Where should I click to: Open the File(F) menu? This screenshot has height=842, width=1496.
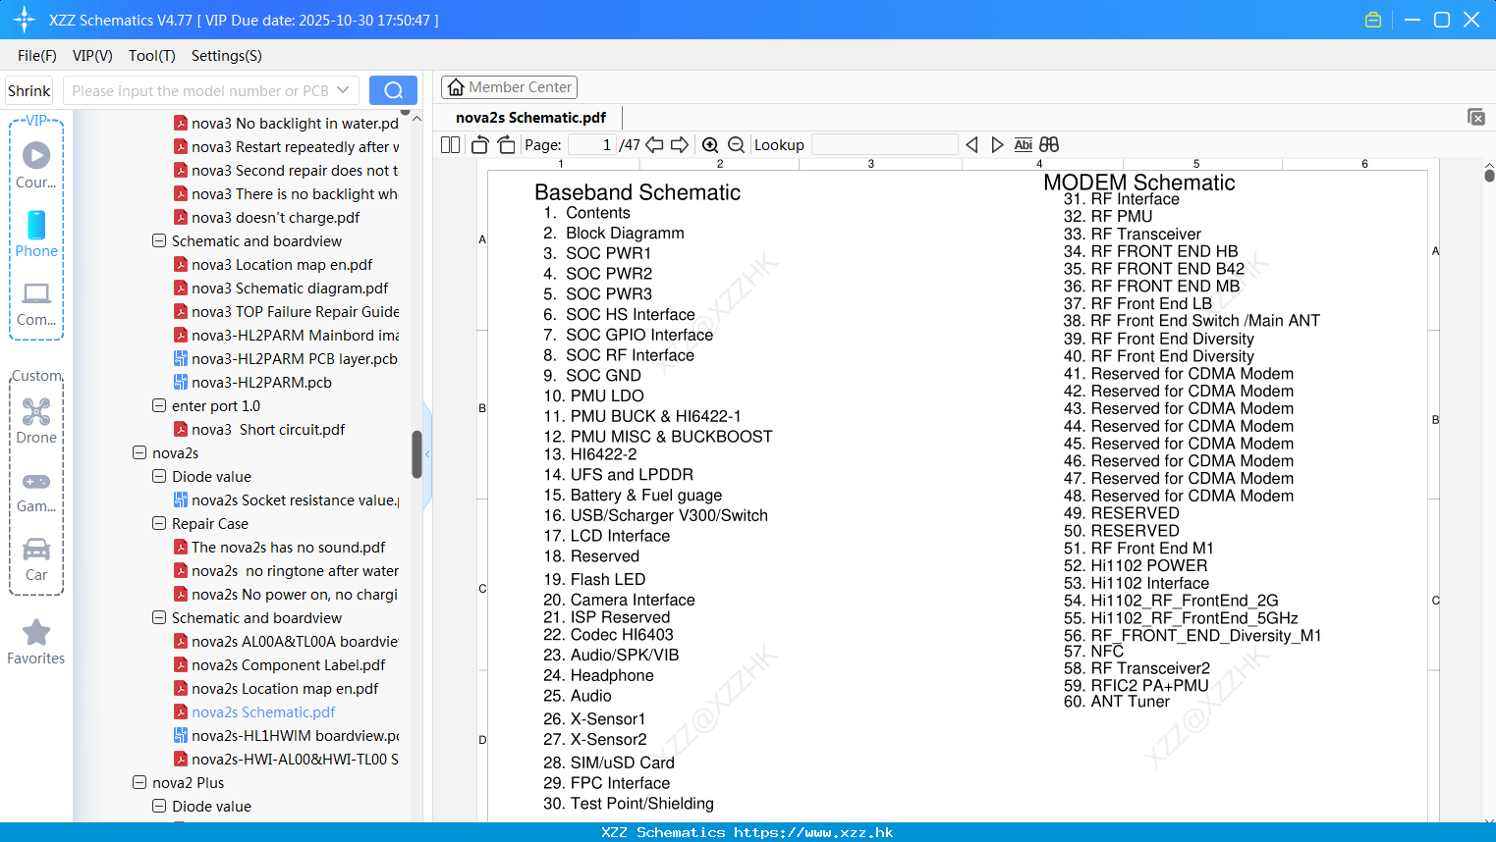tap(37, 56)
